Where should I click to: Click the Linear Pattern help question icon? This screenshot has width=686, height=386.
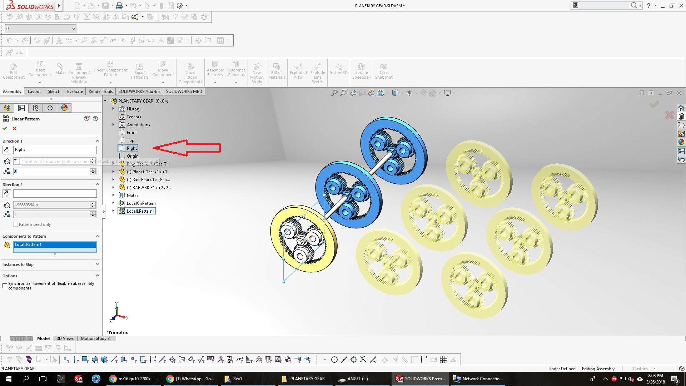[x=95, y=119]
